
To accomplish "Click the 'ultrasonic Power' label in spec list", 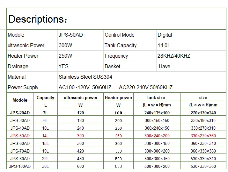I will 26,46.
